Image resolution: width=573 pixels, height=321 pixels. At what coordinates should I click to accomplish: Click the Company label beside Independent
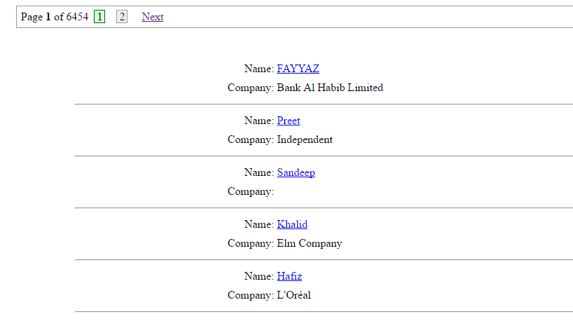point(250,139)
